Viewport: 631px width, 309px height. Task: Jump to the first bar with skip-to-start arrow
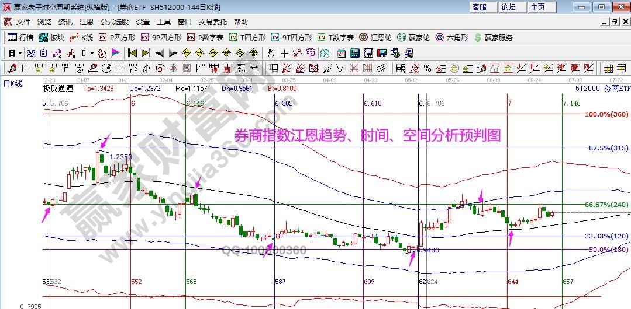pos(132,53)
